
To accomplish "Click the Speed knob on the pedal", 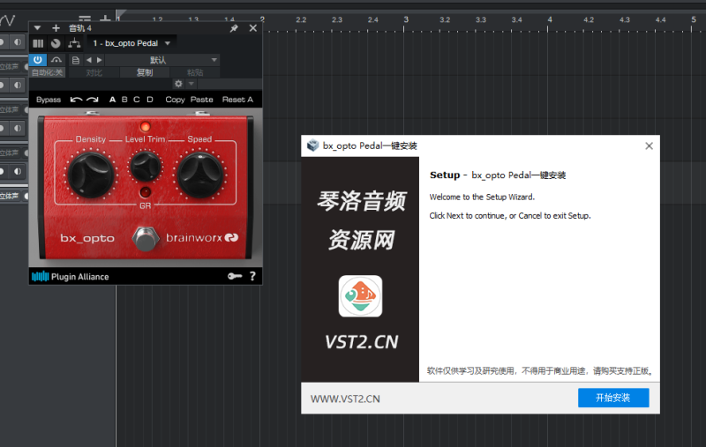I will pyautogui.click(x=200, y=175).
